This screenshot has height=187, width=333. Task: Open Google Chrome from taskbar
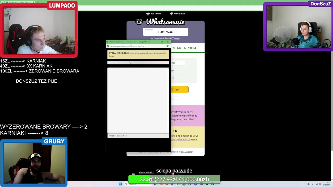pos(178,184)
